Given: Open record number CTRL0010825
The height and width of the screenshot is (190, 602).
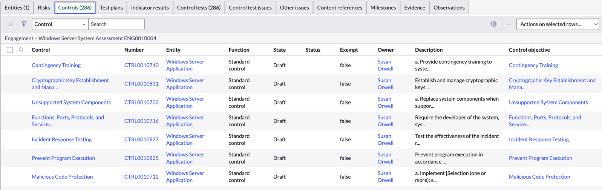Looking at the screenshot, I should click(141, 158).
